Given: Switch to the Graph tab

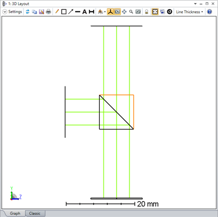Looking at the screenshot, I should pyautogui.click(x=15, y=213).
